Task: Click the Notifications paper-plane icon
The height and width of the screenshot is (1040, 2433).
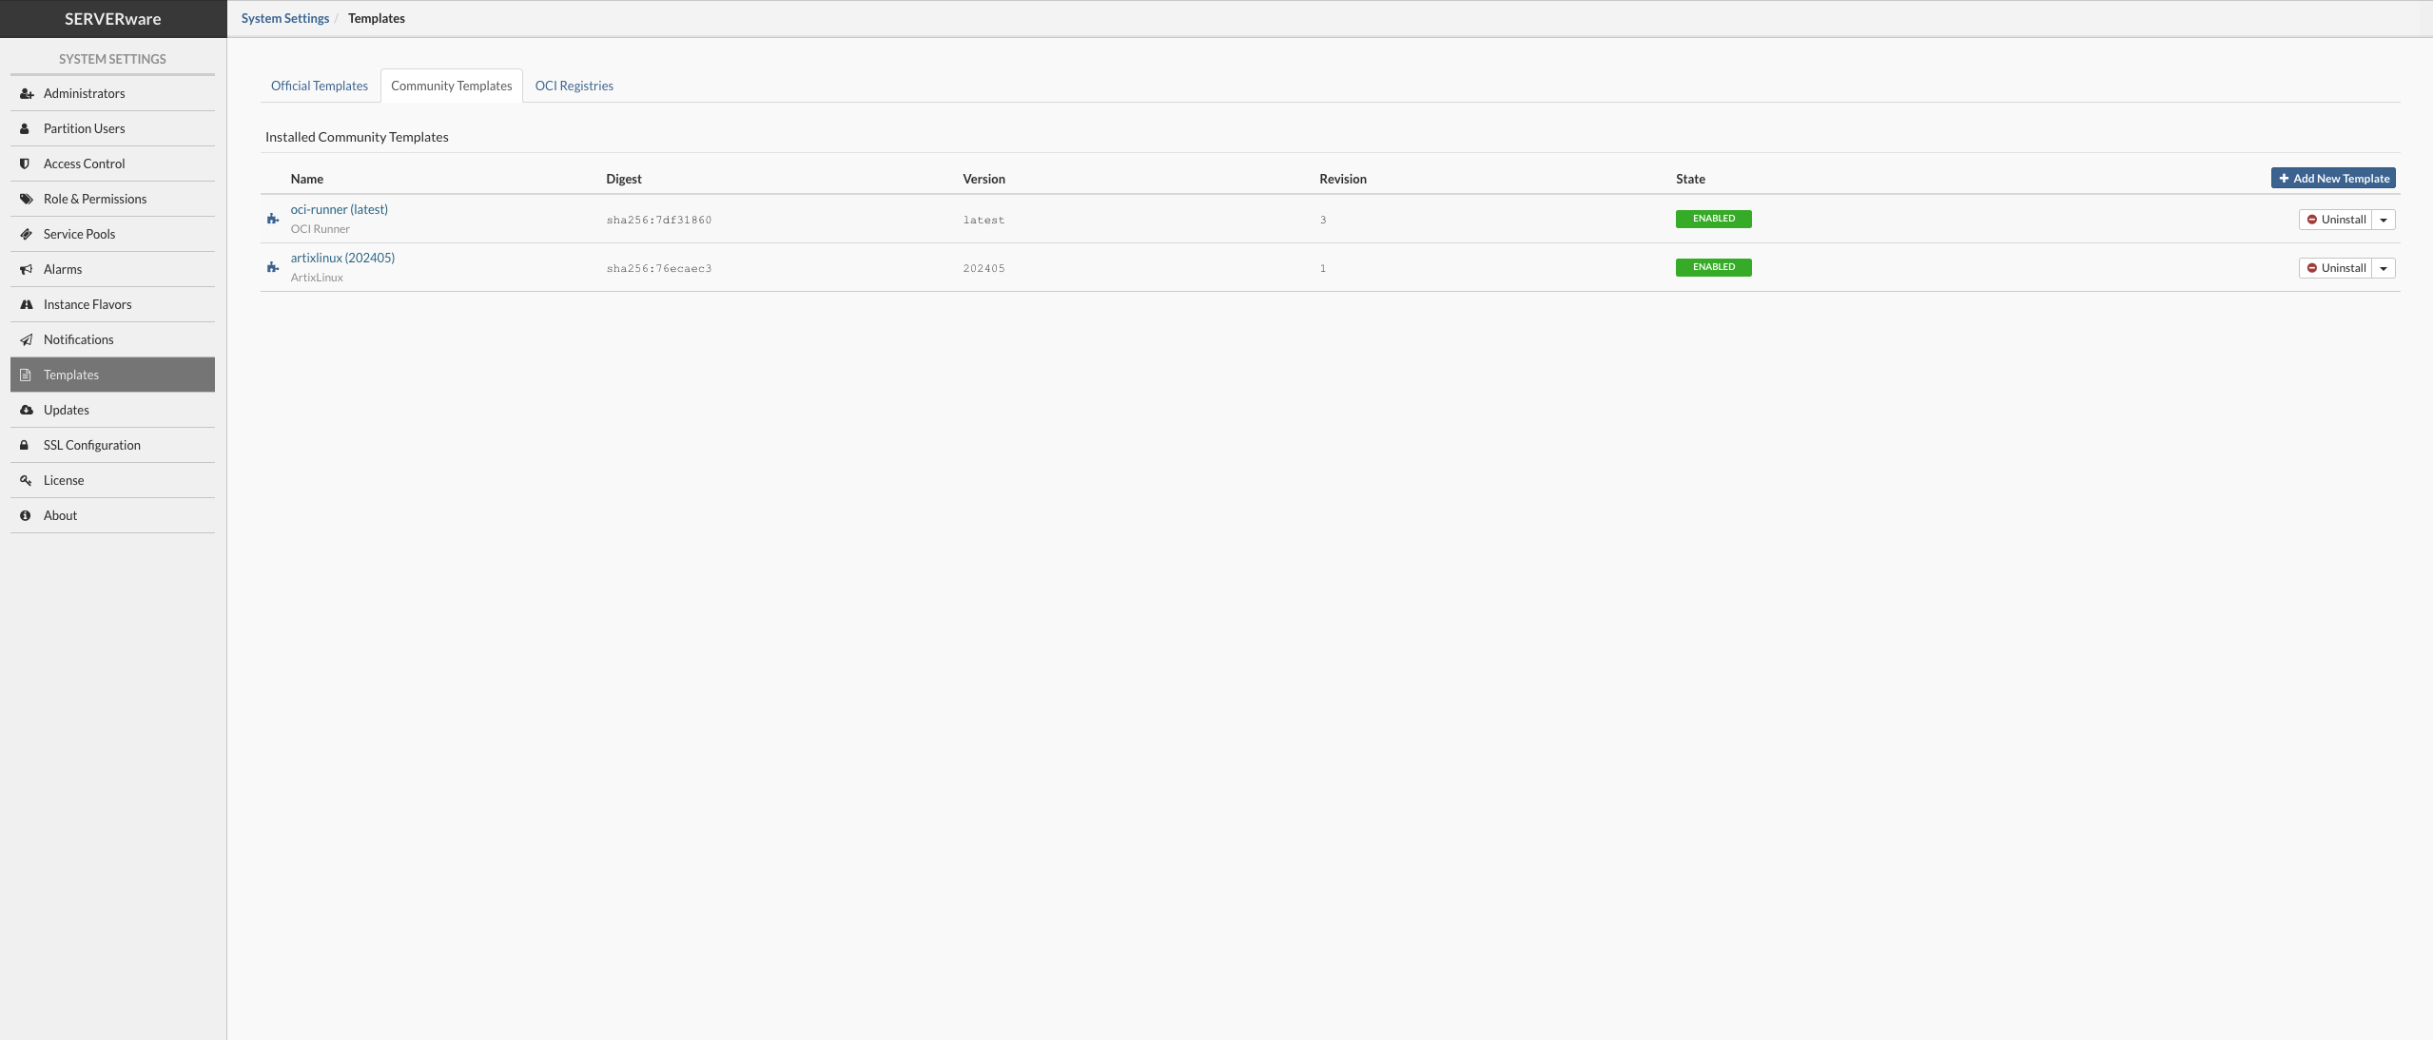Action: pyautogui.click(x=26, y=339)
